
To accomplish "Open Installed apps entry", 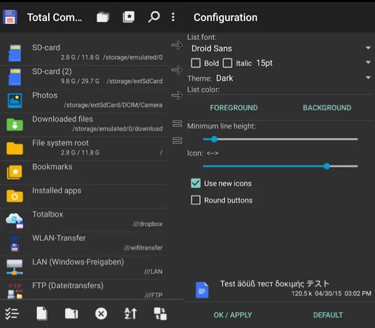I will click(x=84, y=196).
